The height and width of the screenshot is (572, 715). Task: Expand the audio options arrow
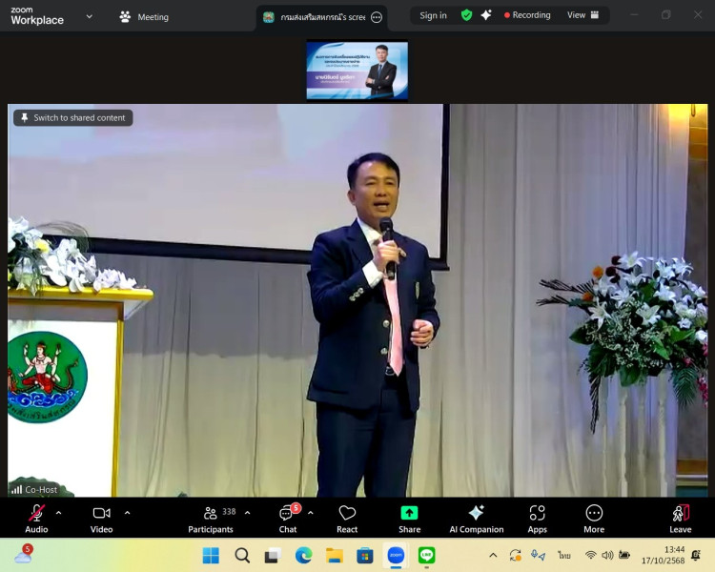pyautogui.click(x=59, y=512)
